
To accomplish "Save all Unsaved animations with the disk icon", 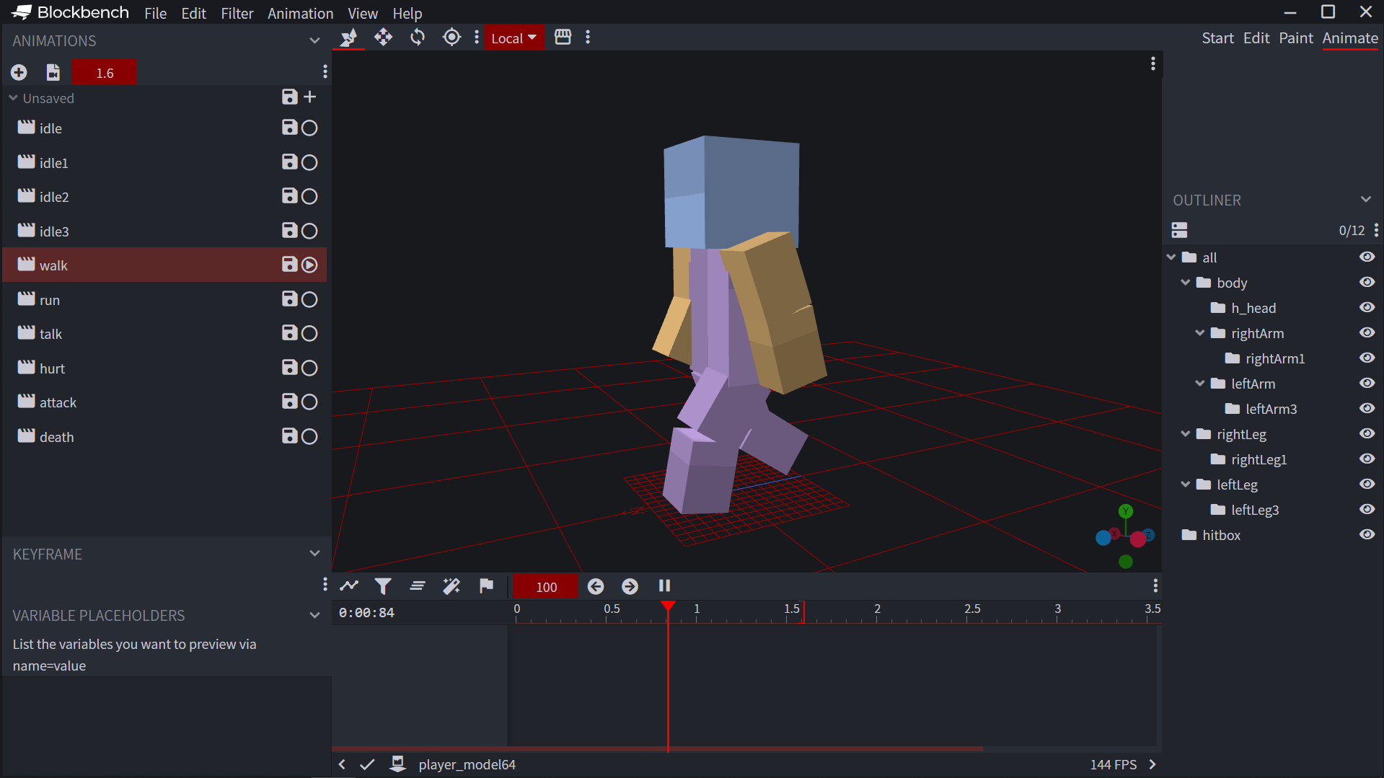I will [289, 97].
